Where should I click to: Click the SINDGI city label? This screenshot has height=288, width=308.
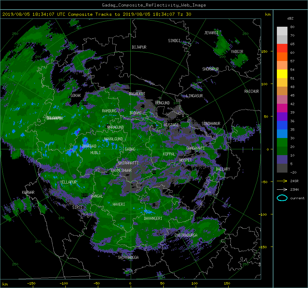pos(174,41)
